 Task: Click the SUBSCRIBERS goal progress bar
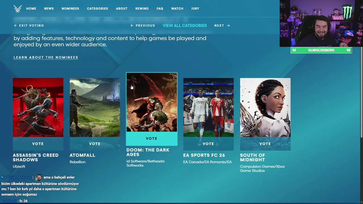tap(321, 50)
